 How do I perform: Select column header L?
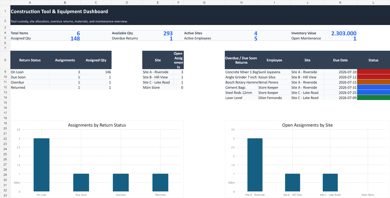[373, 2]
